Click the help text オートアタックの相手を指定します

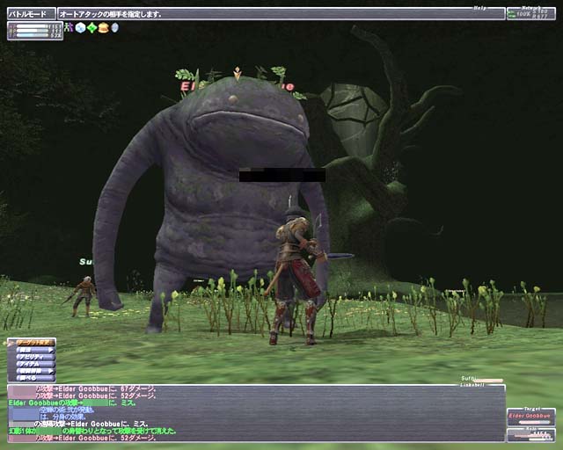110,14
